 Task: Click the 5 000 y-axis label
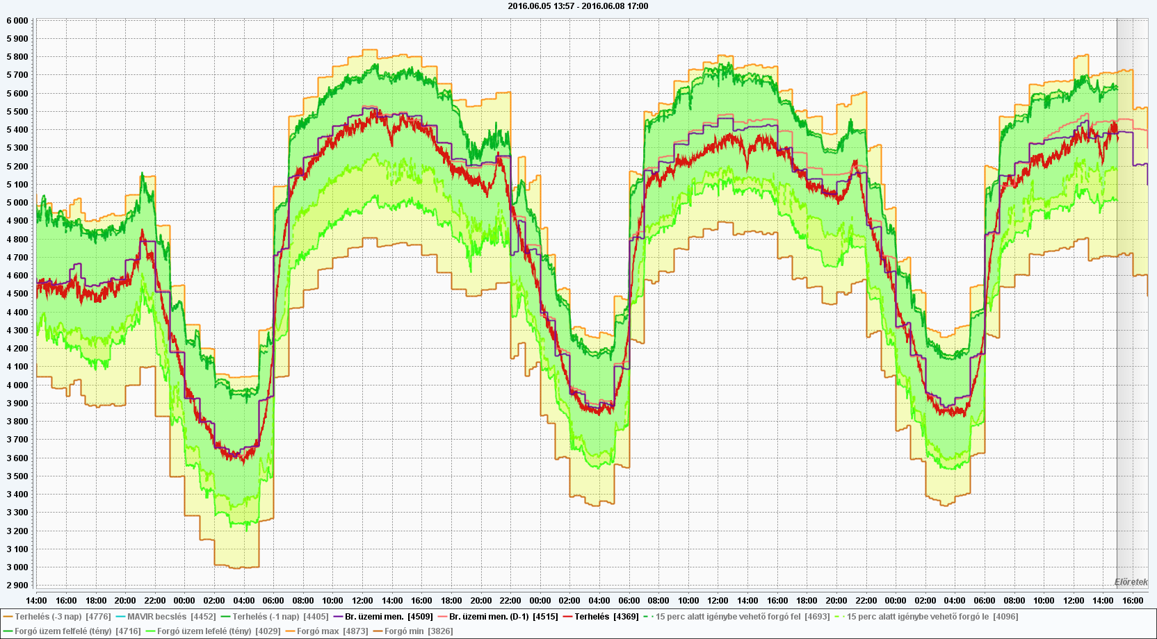[x=17, y=203]
